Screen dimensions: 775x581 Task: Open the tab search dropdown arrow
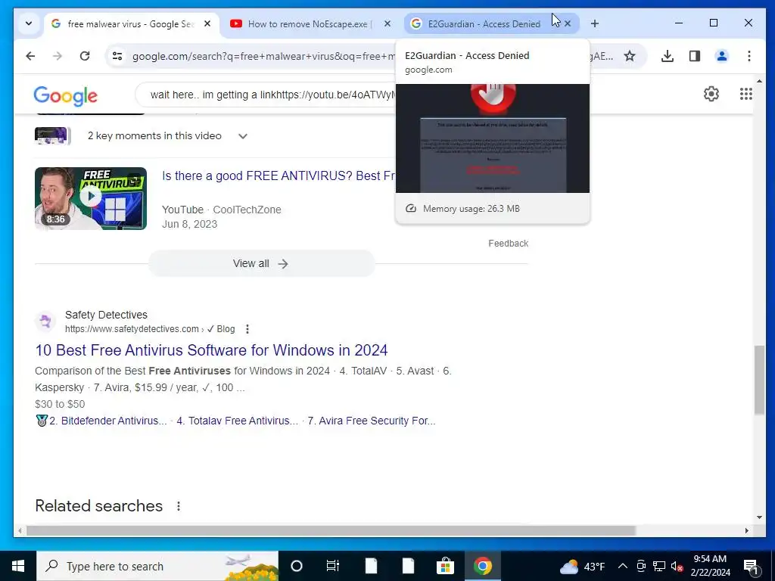pos(29,23)
